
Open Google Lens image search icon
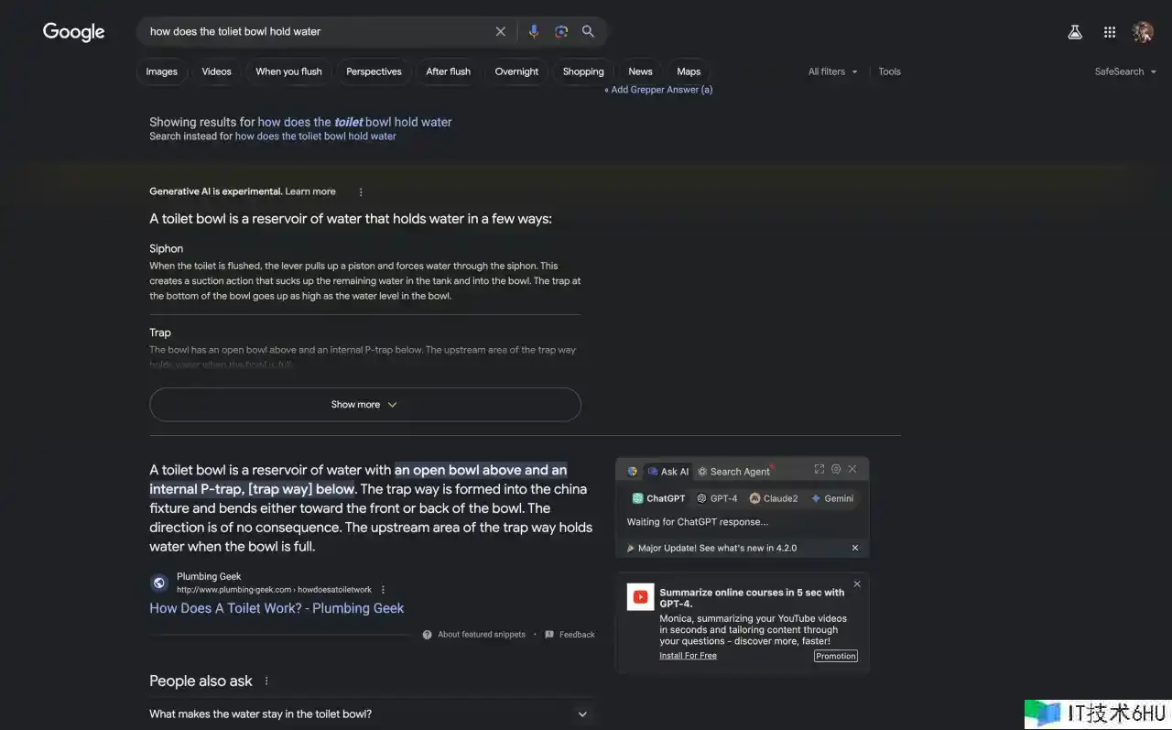pos(561,31)
